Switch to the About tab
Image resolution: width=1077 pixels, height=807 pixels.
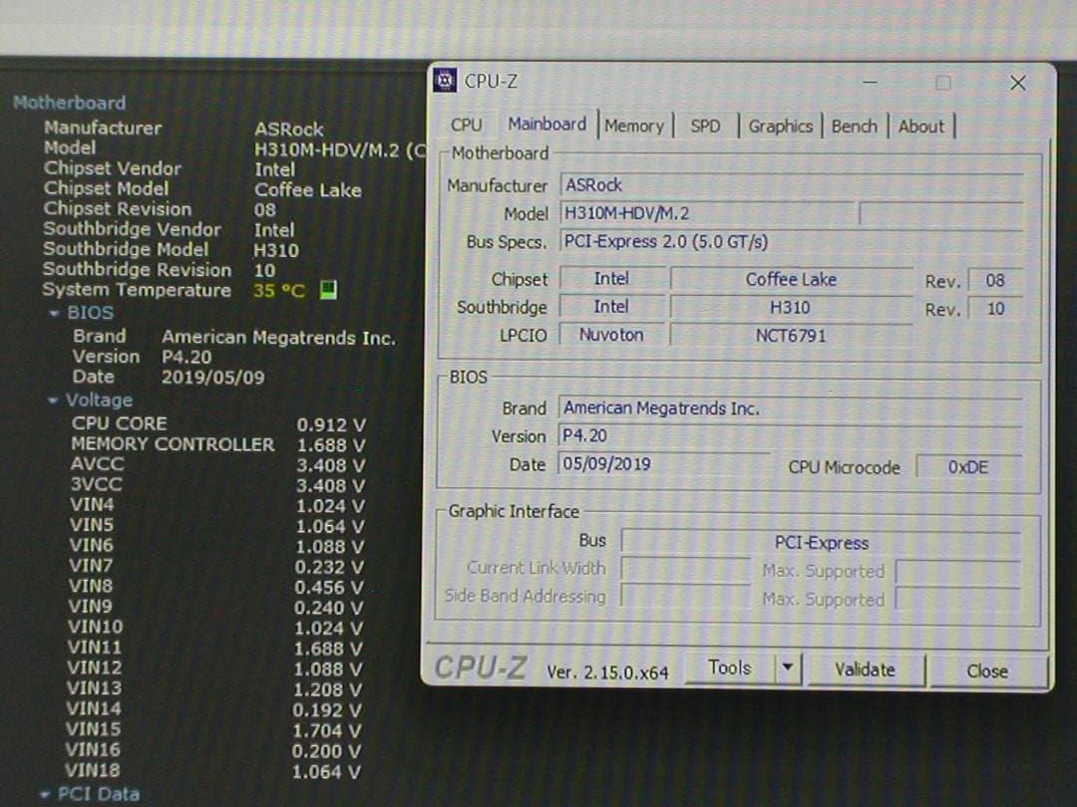coord(919,126)
